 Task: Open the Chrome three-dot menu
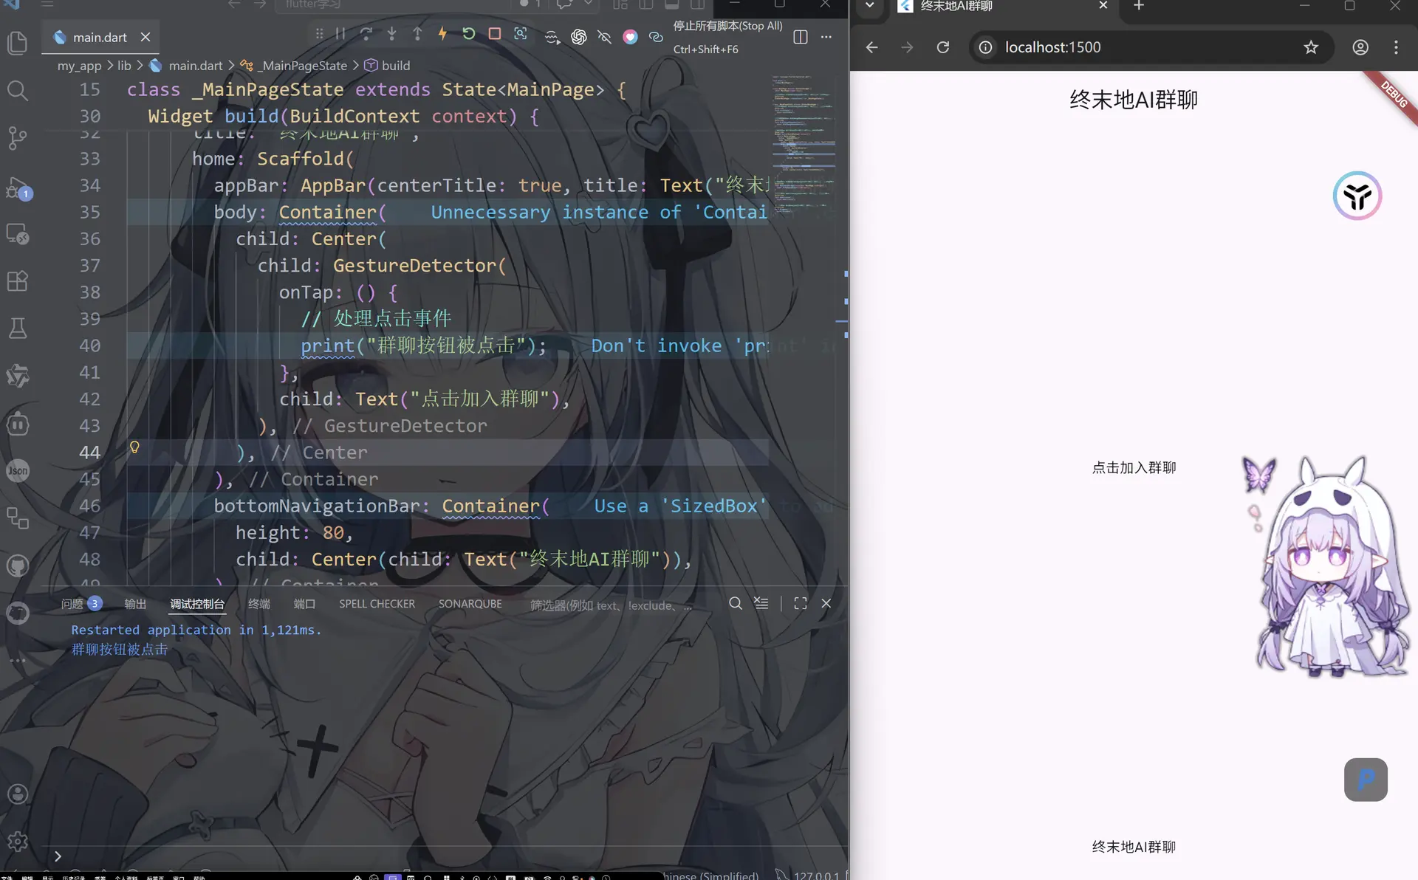[x=1396, y=47]
